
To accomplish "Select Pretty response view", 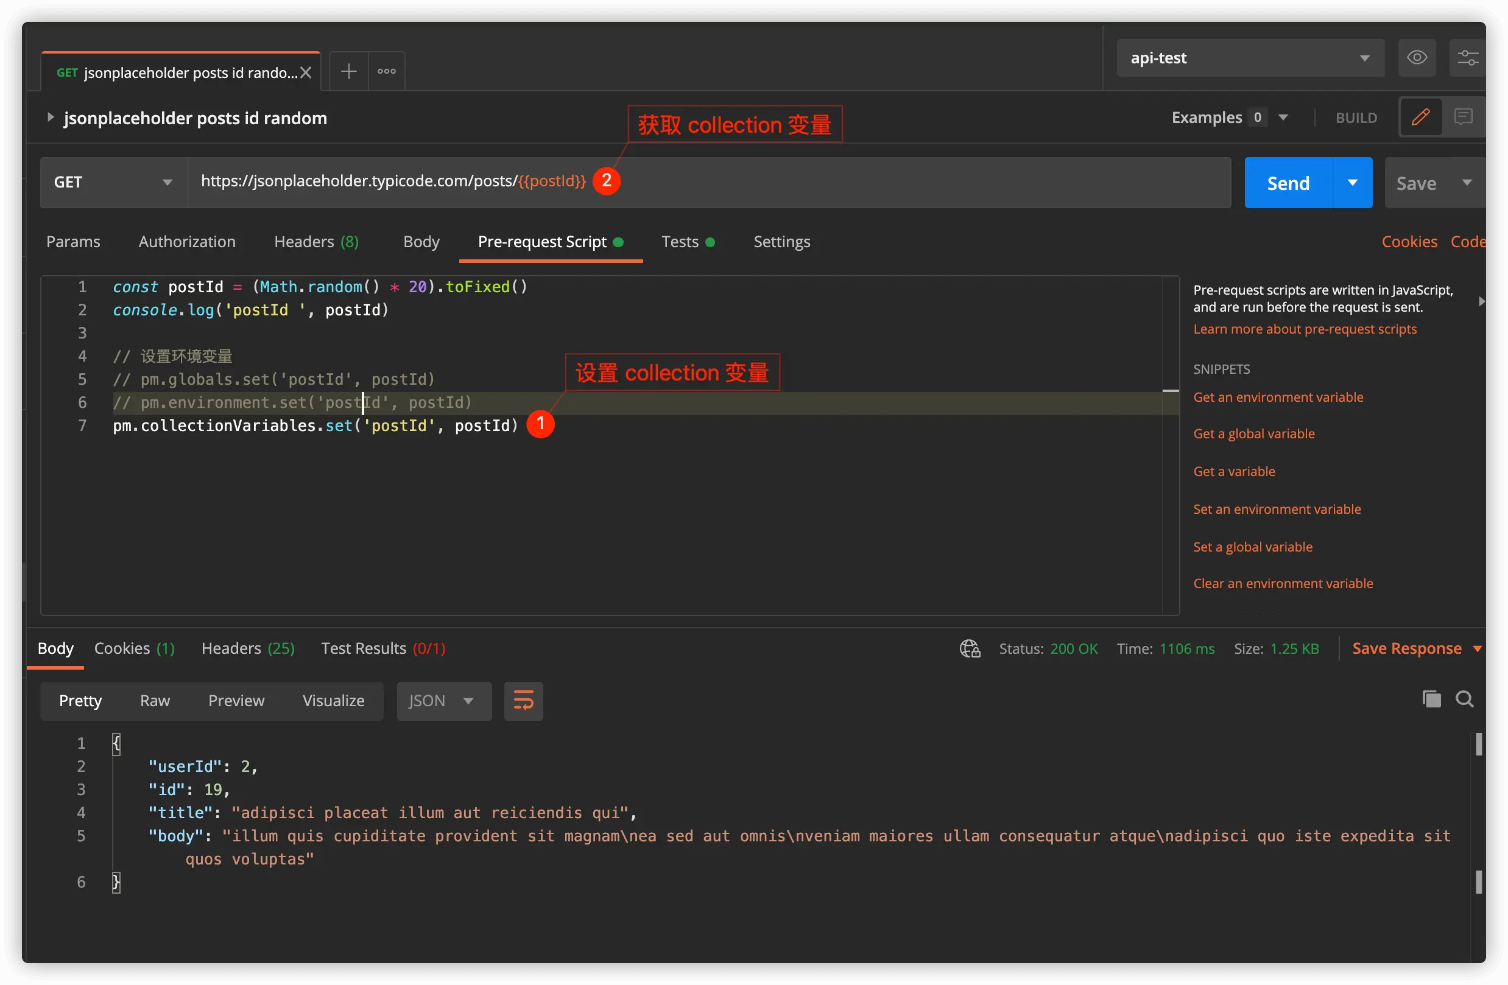I will [80, 701].
